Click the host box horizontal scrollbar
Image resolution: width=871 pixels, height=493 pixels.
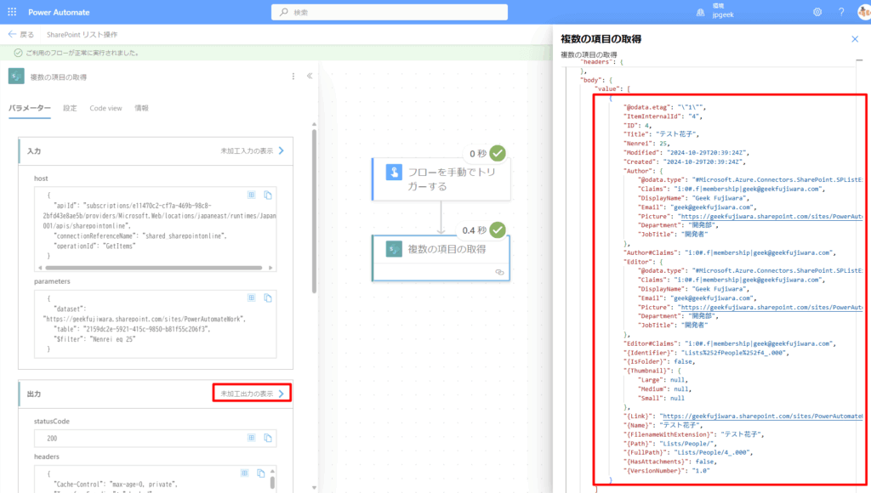pyautogui.click(x=154, y=268)
